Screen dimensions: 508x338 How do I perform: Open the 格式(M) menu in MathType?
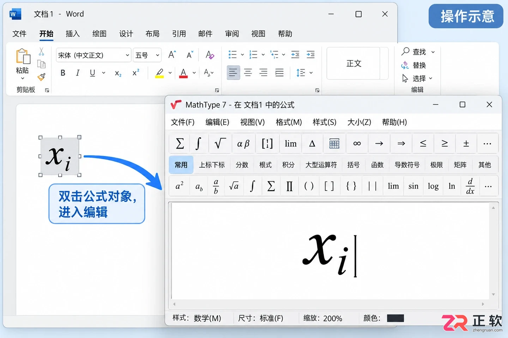[x=289, y=122]
